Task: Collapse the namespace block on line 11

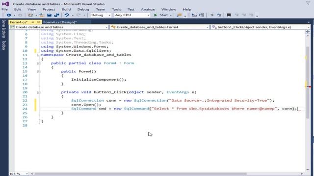Action: pos(38,55)
